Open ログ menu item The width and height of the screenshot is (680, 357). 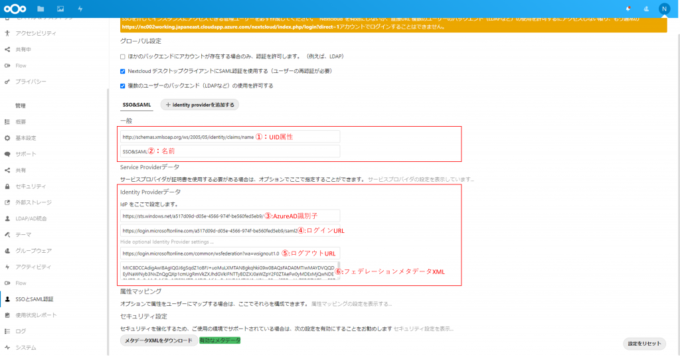tap(21, 331)
